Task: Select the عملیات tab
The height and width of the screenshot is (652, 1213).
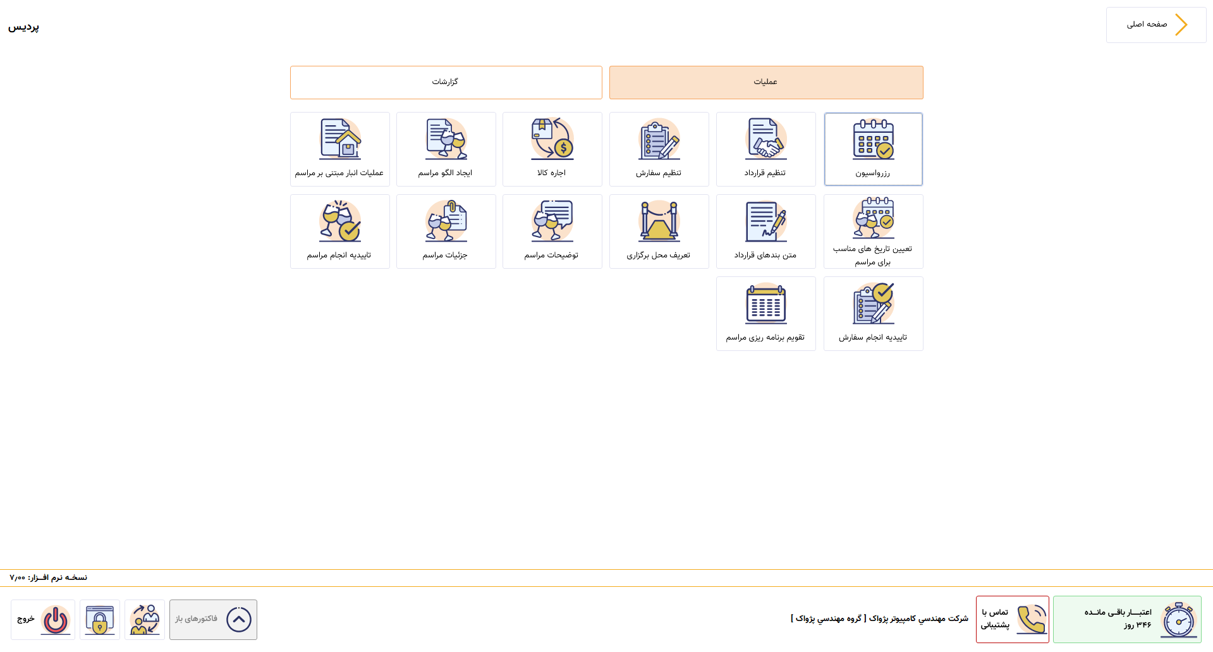Action: 765,82
